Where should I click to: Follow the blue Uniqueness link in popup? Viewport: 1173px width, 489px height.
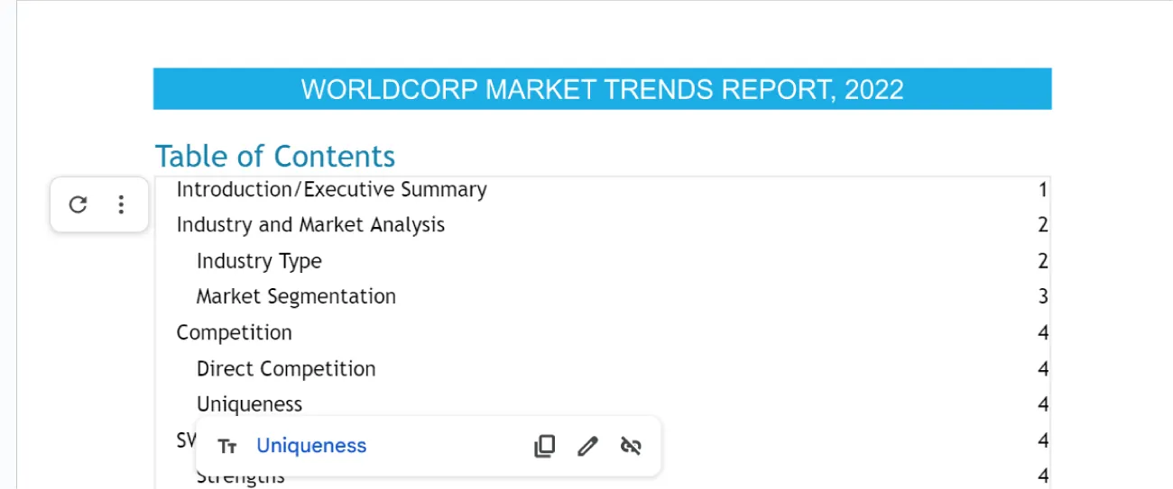coord(311,446)
